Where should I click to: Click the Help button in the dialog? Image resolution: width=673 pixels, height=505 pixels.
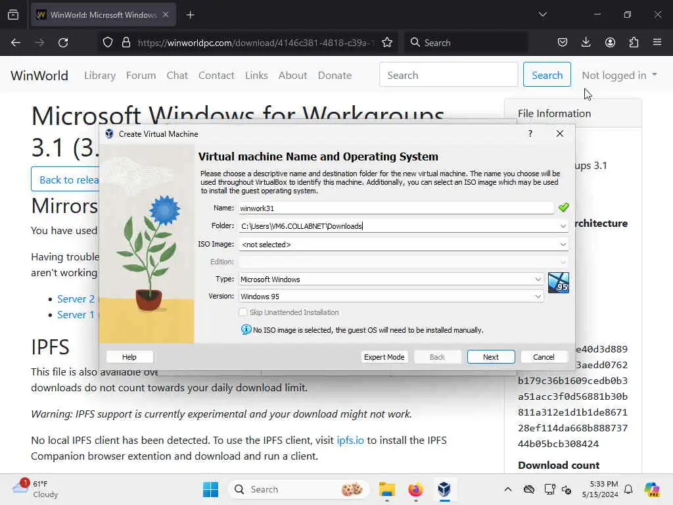pos(129,357)
